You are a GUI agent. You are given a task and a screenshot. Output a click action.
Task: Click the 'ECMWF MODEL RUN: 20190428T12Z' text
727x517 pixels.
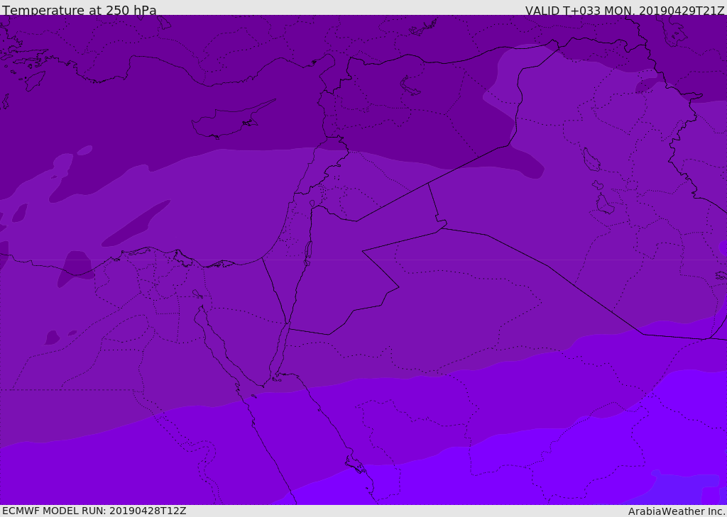[94, 511]
